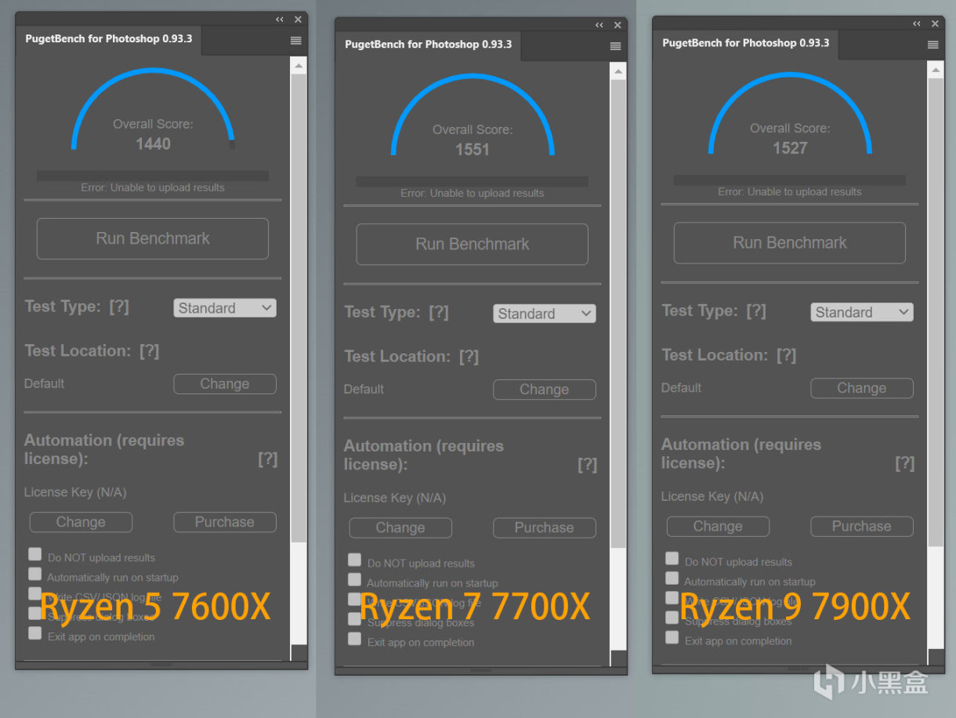The height and width of the screenshot is (718, 956).
Task: Click upload progress bar in 7900X panel
Action: 790,179
